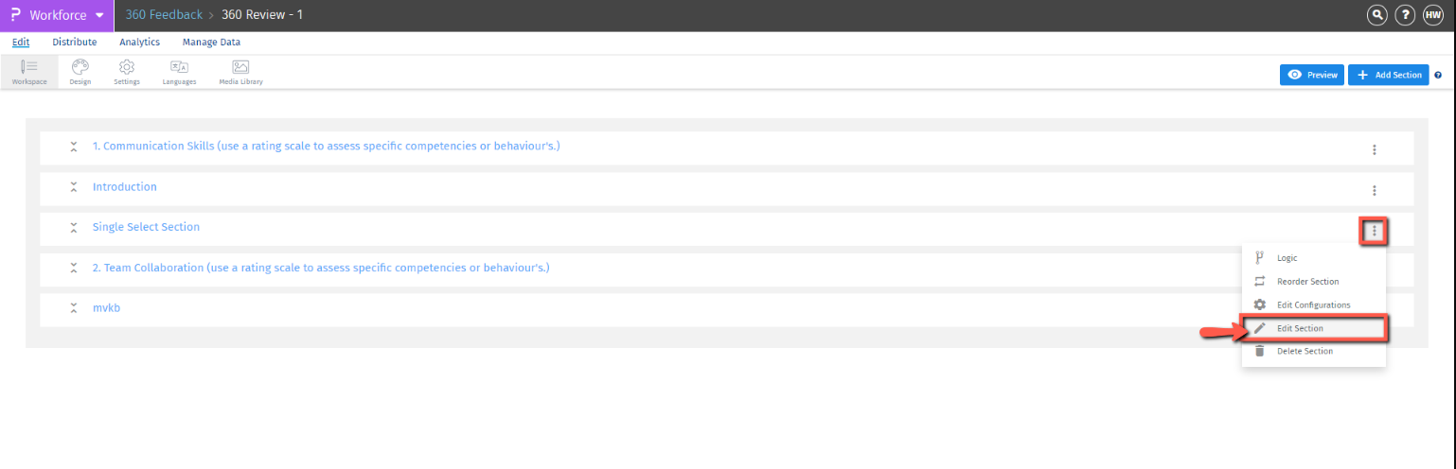Open the three-dot menu for Introduction

(x=1374, y=190)
